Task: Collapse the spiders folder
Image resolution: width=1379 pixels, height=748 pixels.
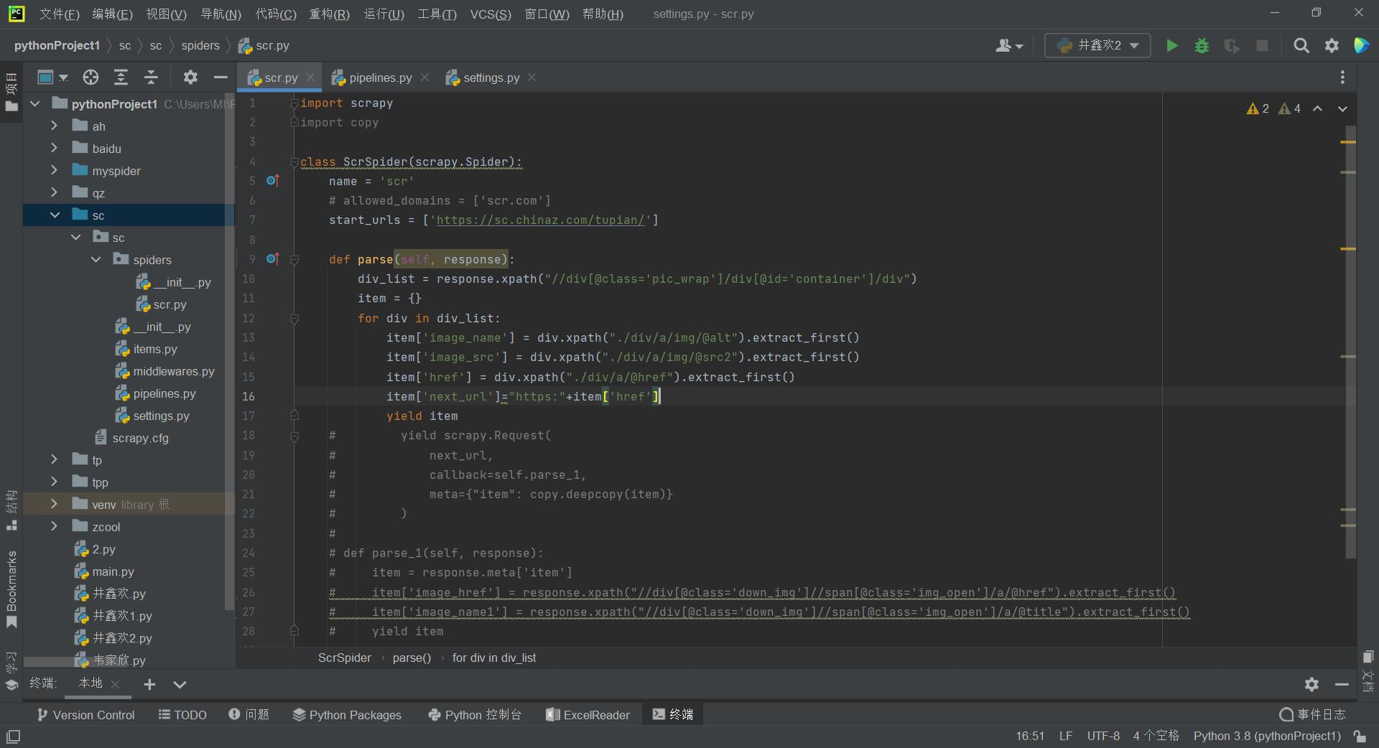Action: (96, 260)
